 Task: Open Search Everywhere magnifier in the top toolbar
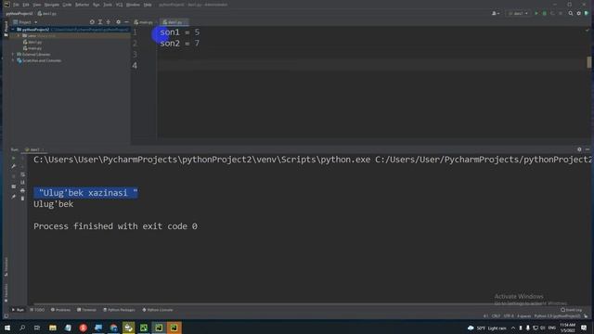click(x=571, y=13)
